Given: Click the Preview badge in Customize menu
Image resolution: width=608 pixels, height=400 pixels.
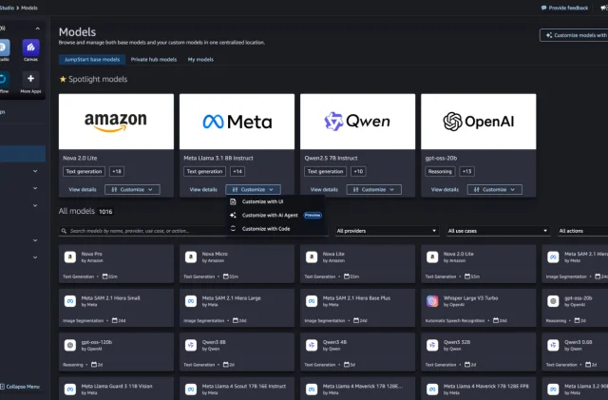Looking at the screenshot, I should pos(313,215).
